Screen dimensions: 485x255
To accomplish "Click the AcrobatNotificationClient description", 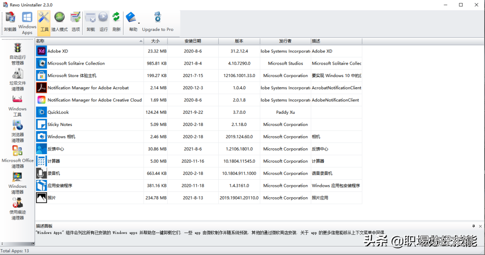I will point(336,88).
